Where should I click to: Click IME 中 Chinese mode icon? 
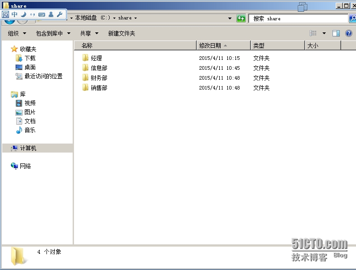point(14,14)
